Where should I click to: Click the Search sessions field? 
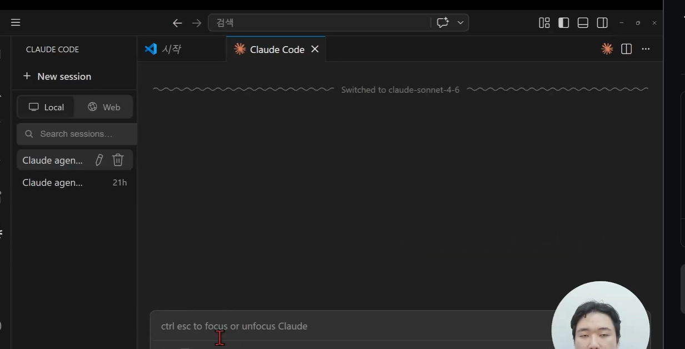[x=77, y=134]
